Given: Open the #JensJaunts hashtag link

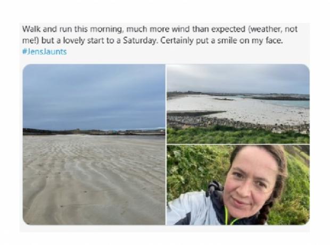Looking at the screenshot, I should pos(44,52).
